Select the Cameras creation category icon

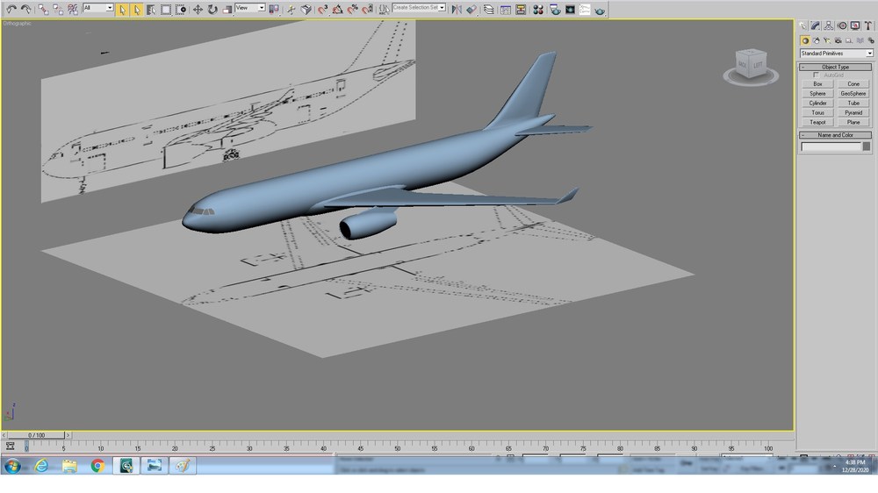pos(838,40)
